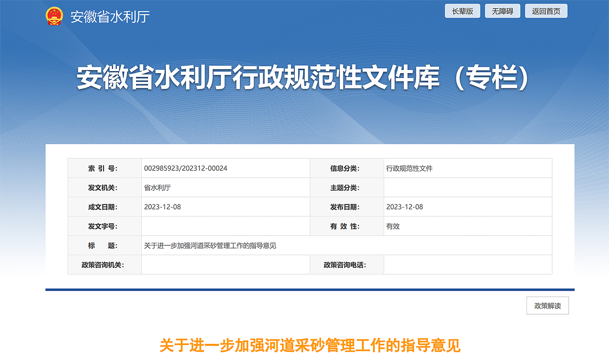Select the 省水利厅 value cell
This screenshot has width=609, height=358.
pyautogui.click(x=226, y=188)
